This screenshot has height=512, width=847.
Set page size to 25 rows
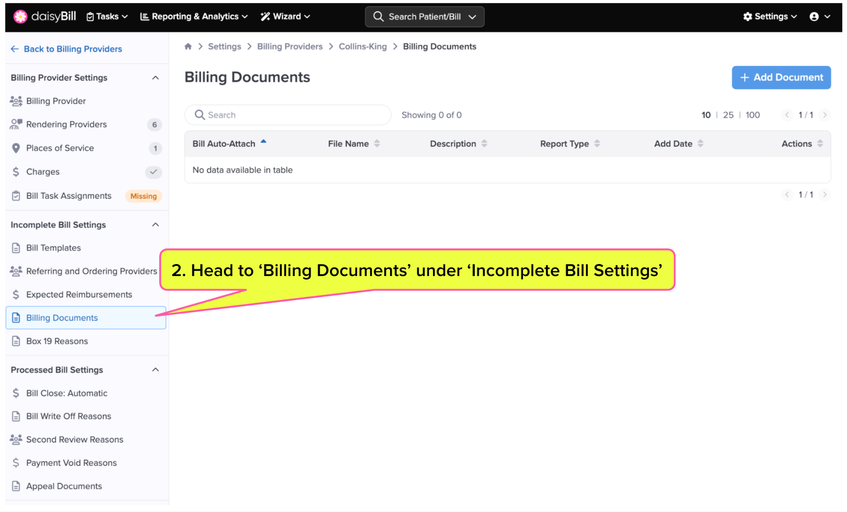pyautogui.click(x=728, y=115)
